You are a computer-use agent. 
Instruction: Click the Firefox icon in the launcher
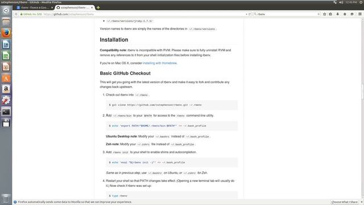pos(6,33)
